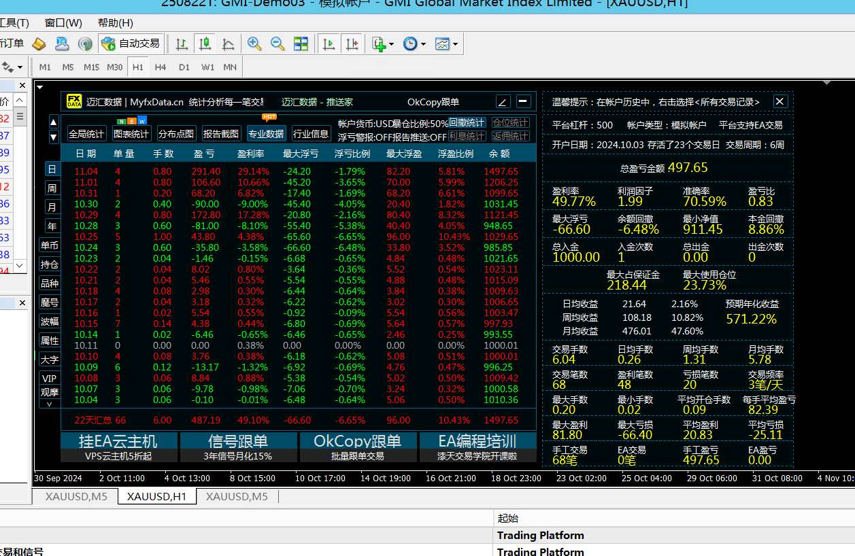Open the 帮助(H) menu

pos(116,23)
